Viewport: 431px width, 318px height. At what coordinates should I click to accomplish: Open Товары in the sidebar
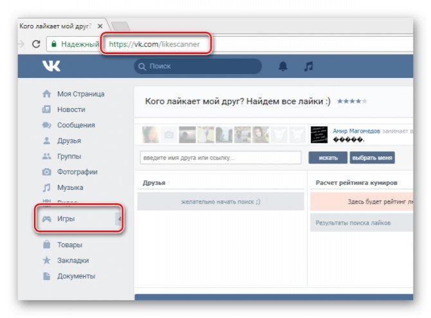[69, 245]
